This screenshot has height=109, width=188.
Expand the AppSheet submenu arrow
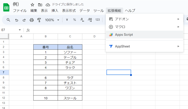(178, 46)
